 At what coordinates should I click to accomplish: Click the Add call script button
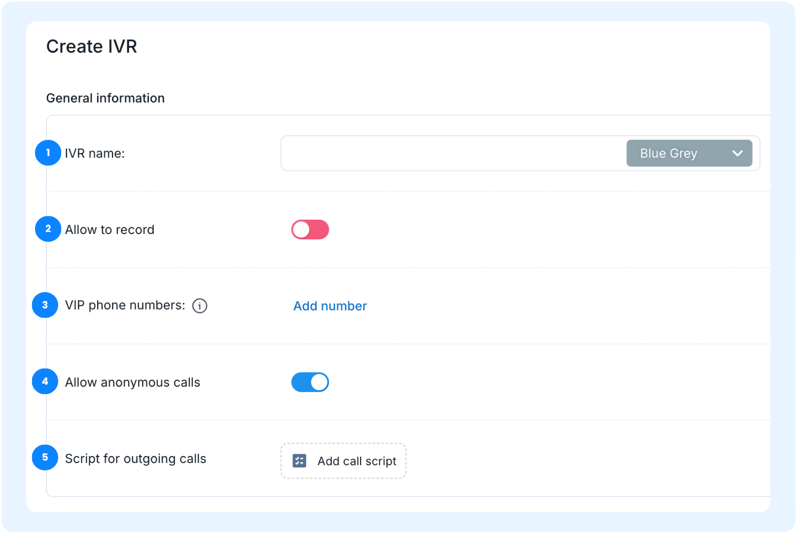343,461
